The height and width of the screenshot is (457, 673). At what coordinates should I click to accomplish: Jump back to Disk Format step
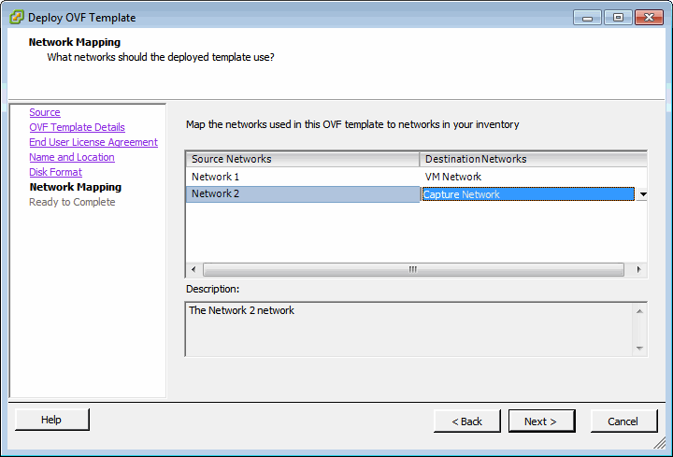tap(55, 172)
